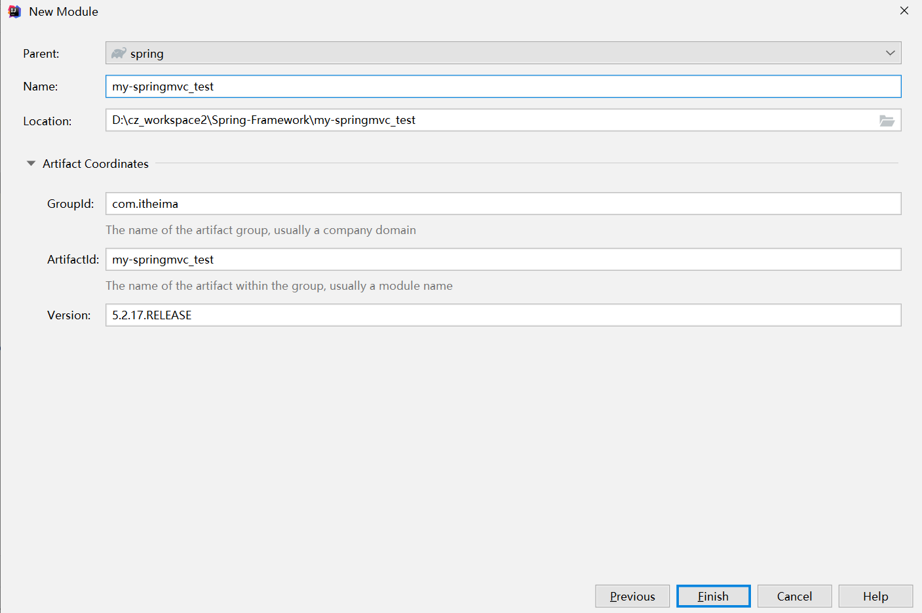Image resolution: width=922 pixels, height=613 pixels.
Task: Click the Name: label
Action: click(x=41, y=87)
